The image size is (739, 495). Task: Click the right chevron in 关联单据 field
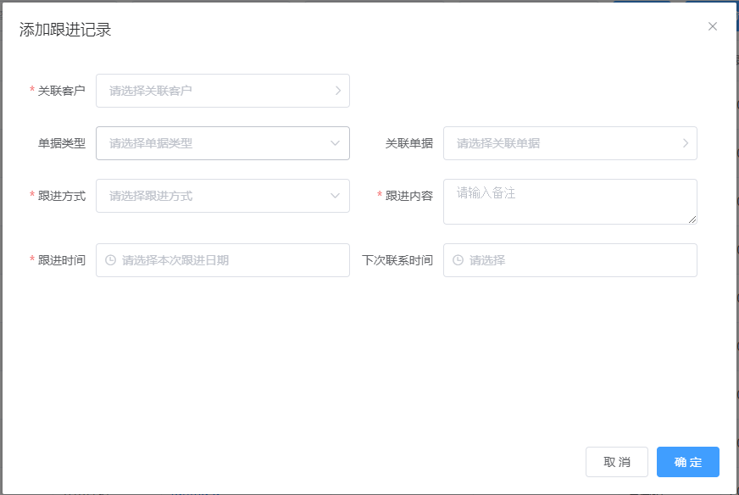coord(686,143)
